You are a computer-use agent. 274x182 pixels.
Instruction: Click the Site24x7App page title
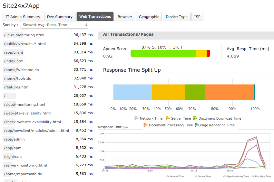[x=21, y=6]
